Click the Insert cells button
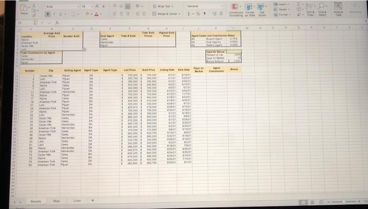This screenshot has width=368, height=209. (x=281, y=4)
